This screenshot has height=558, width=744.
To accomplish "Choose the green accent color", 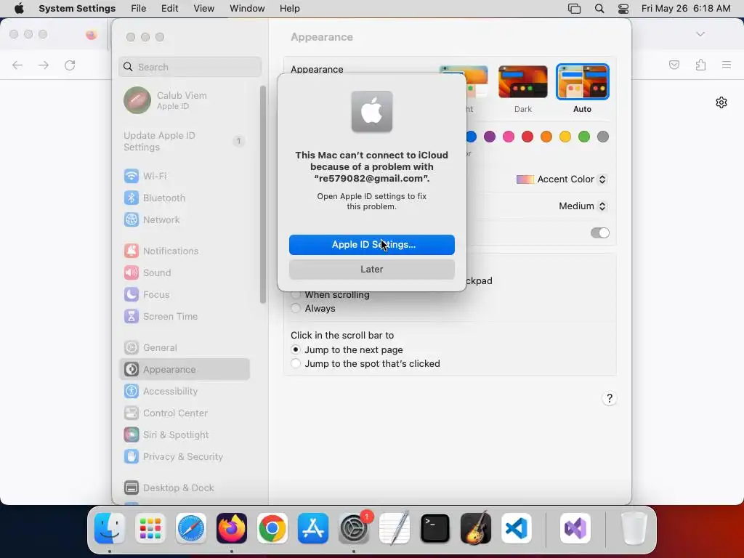I will (x=584, y=137).
